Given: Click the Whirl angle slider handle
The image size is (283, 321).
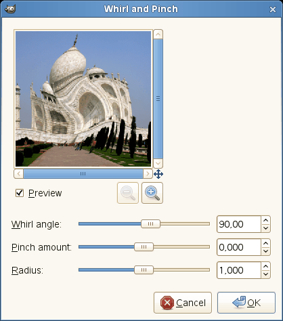Looking at the screenshot, I should 150,224.
